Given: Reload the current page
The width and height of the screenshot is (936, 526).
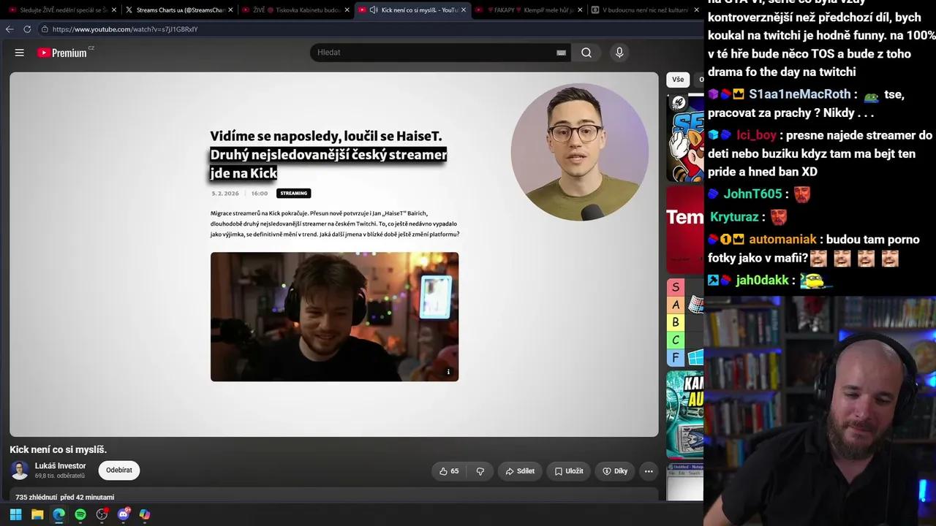Looking at the screenshot, I should [27, 29].
